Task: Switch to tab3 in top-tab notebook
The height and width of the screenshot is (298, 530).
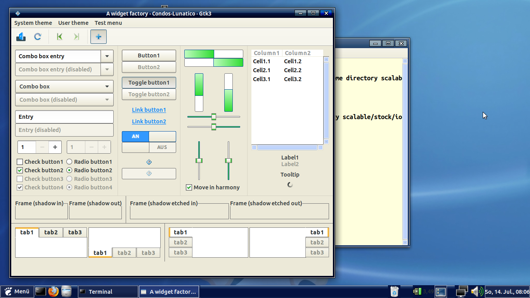Action: tap(75, 232)
